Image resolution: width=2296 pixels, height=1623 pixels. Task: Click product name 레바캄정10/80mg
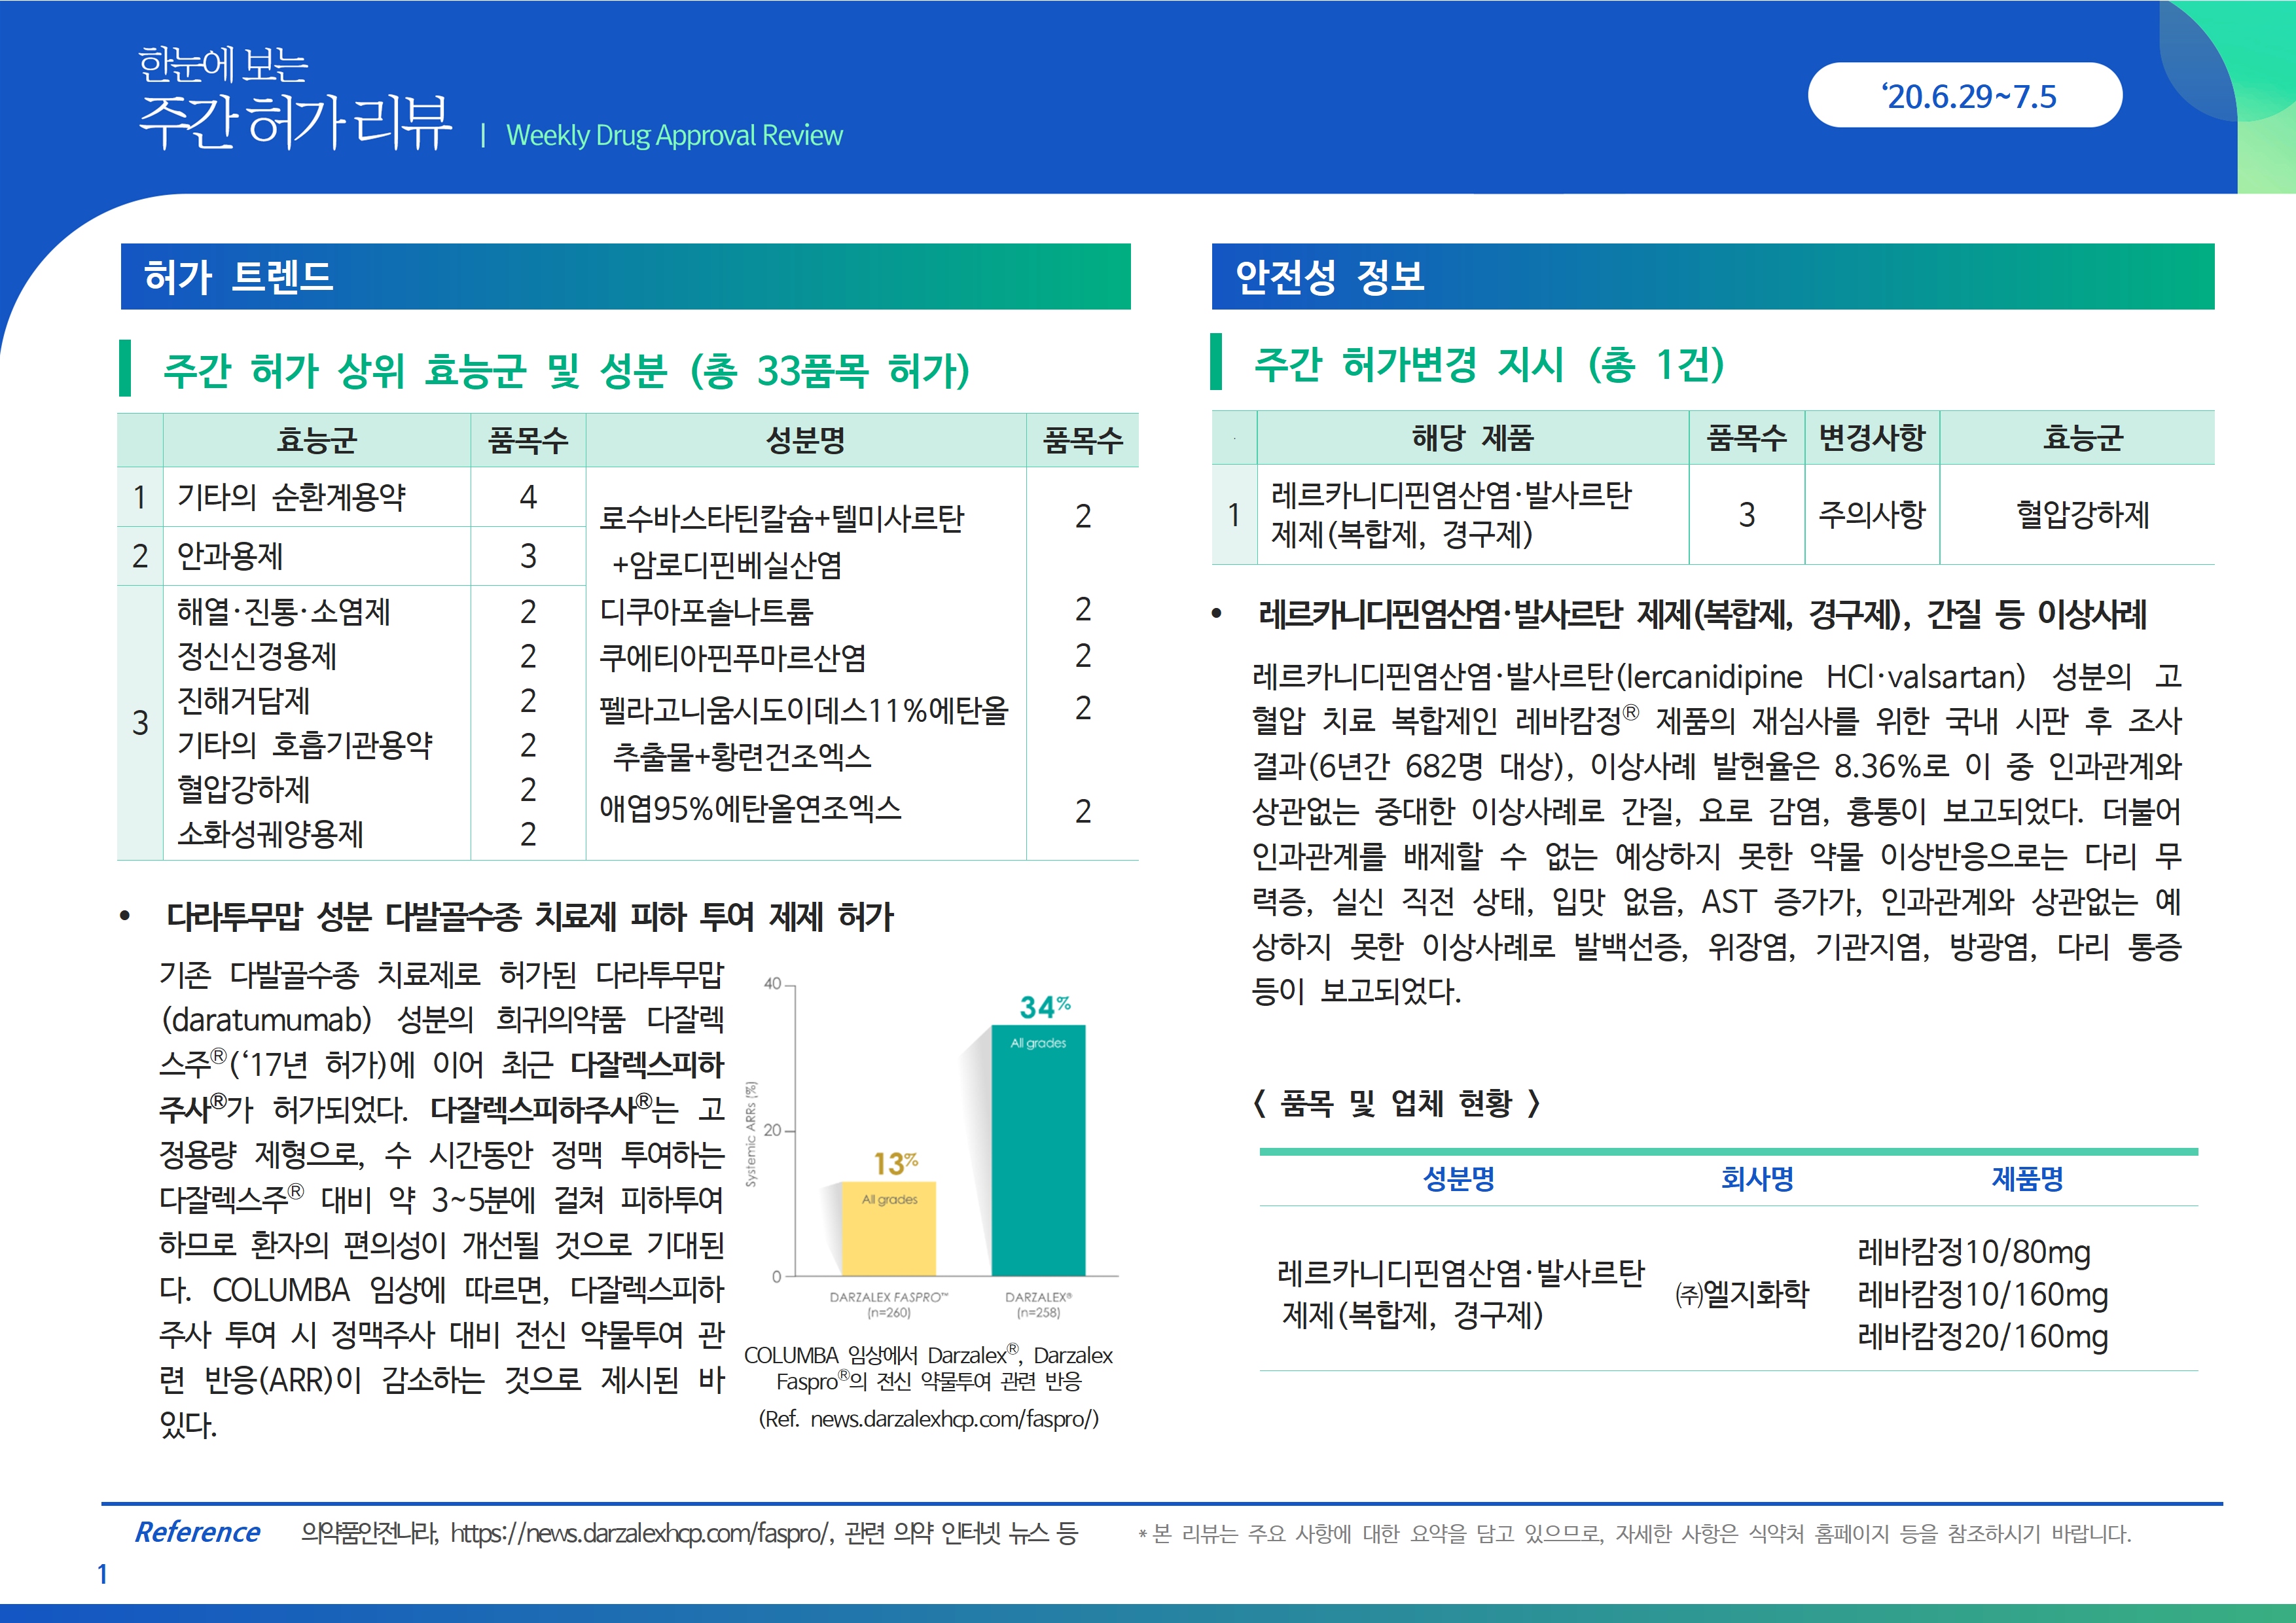[1973, 1251]
